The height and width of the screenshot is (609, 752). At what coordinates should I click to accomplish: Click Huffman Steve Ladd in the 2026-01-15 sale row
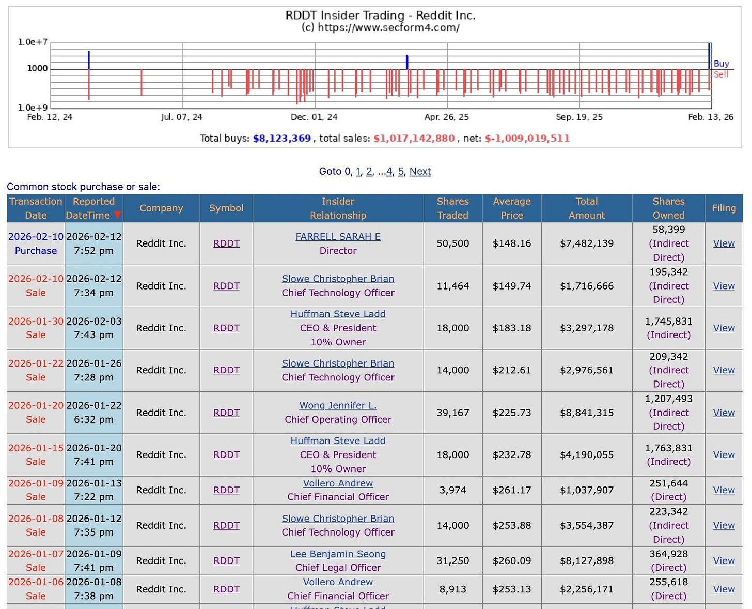coord(338,441)
